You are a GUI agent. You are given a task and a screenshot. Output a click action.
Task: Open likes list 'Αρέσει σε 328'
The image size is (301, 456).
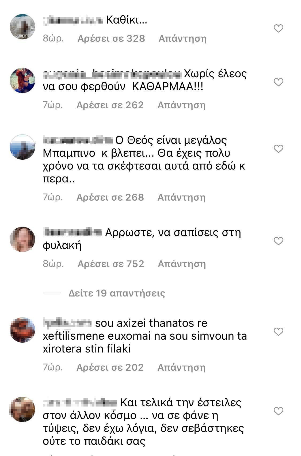[x=111, y=39]
